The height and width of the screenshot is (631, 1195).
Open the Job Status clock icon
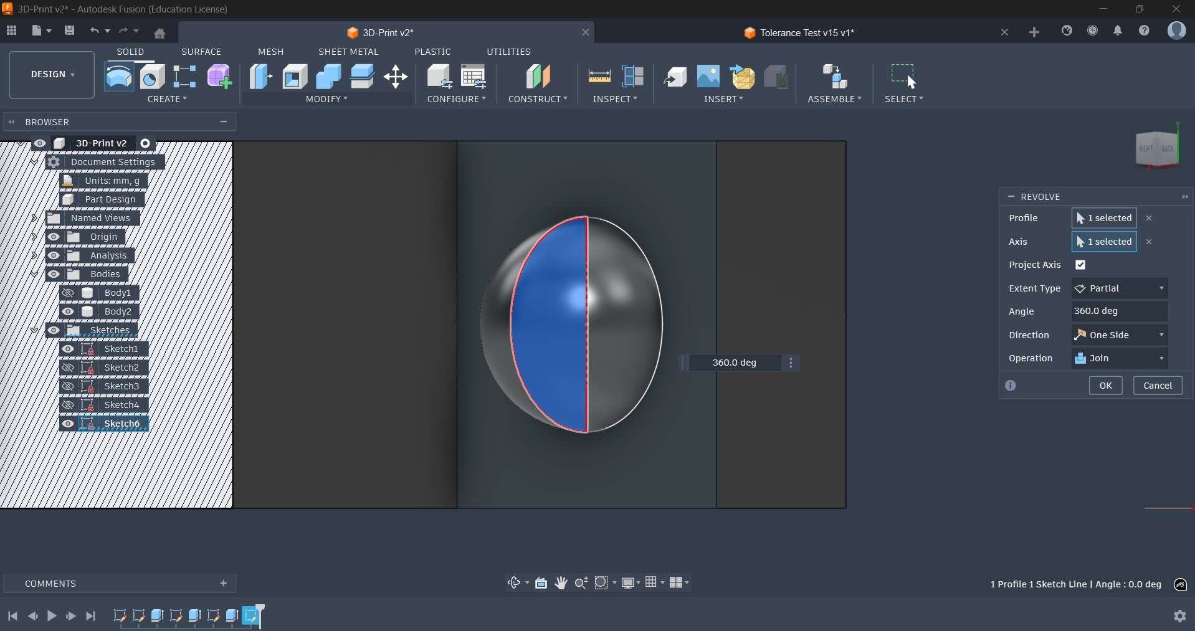pos(1093,31)
